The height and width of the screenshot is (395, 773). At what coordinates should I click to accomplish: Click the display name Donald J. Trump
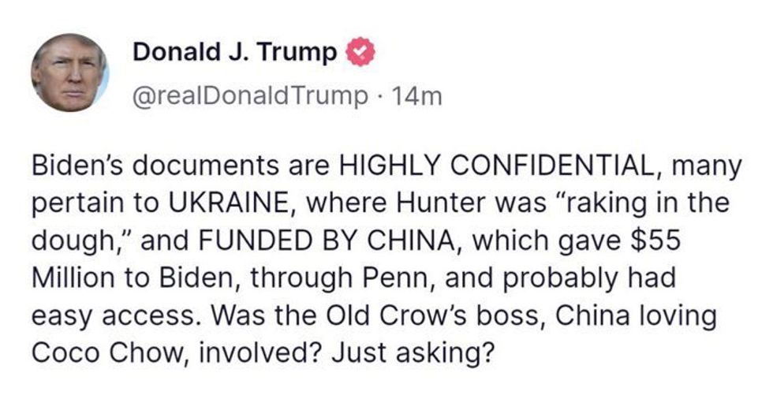click(236, 53)
